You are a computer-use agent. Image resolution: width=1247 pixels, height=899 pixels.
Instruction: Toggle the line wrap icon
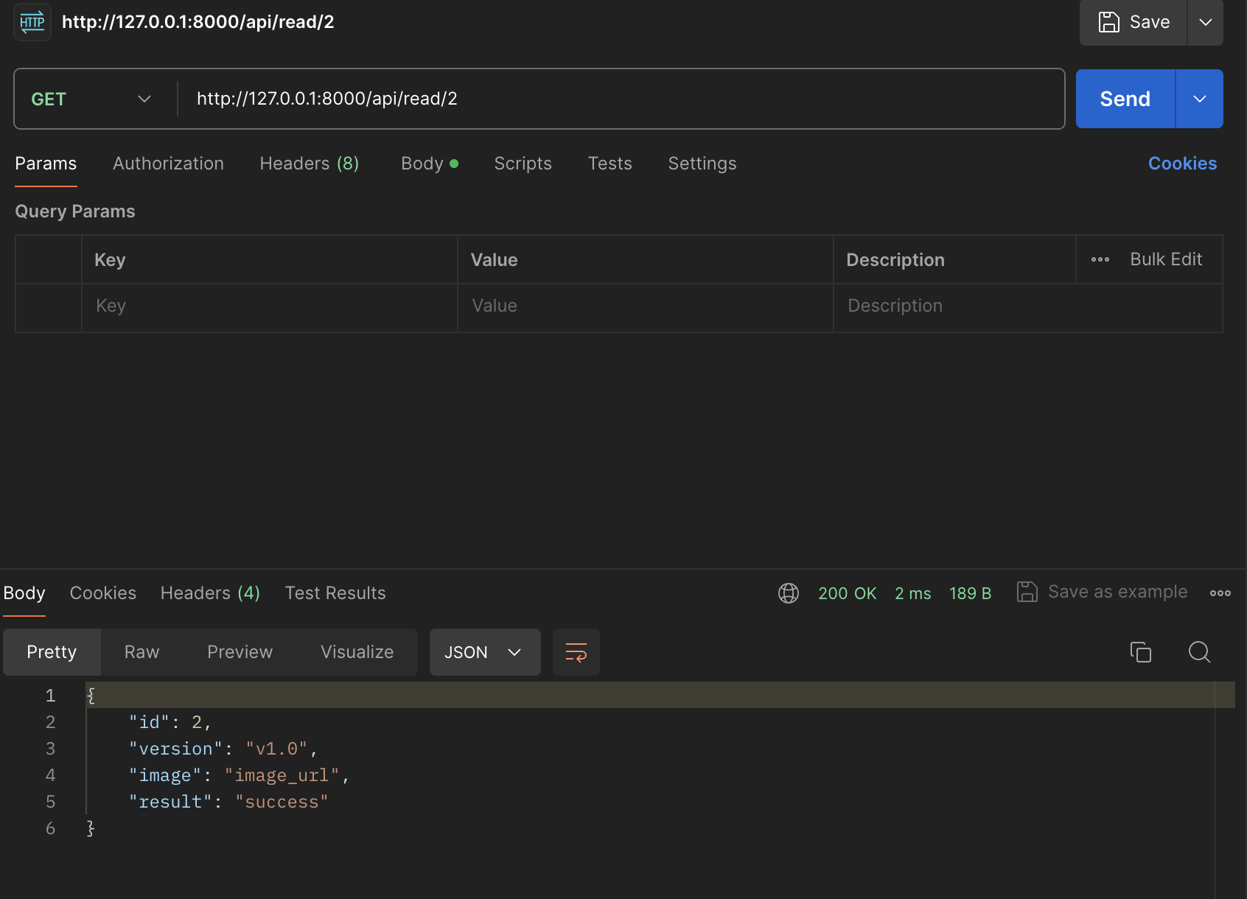point(576,652)
